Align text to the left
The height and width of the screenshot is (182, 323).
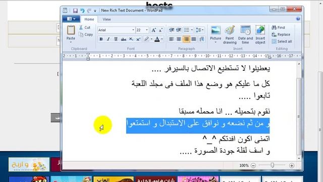(172, 39)
